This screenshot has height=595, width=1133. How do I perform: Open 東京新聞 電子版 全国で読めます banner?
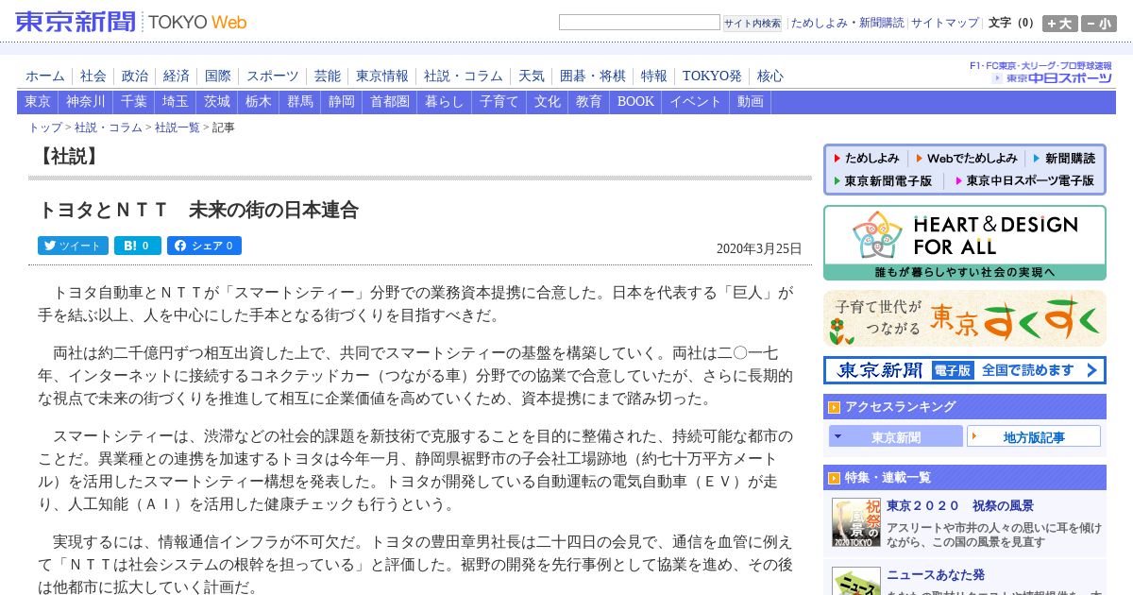tap(965, 370)
